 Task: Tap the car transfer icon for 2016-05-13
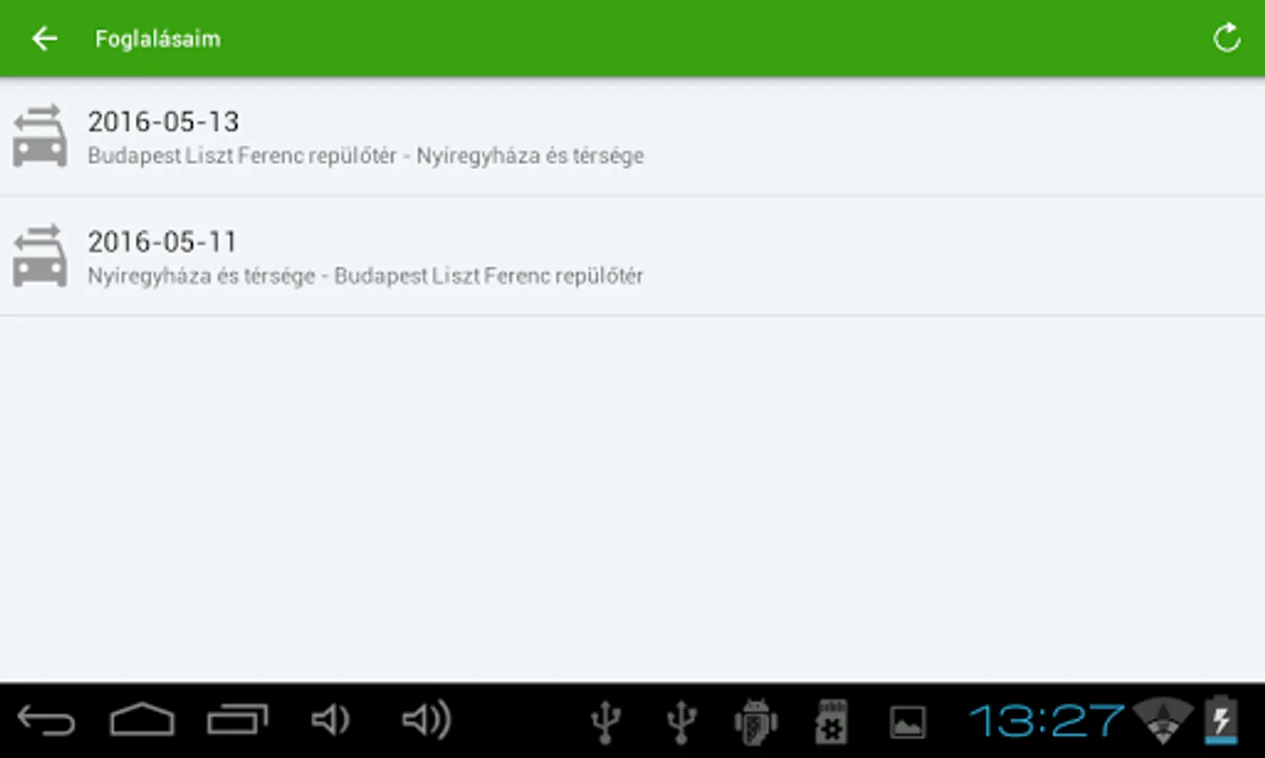[x=40, y=136]
